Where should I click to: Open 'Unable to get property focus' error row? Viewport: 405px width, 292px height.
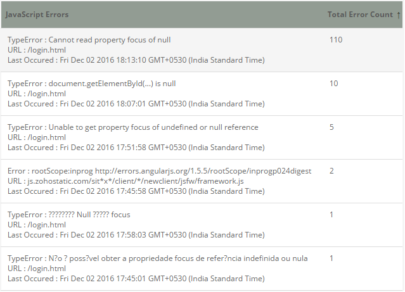[x=132, y=127]
